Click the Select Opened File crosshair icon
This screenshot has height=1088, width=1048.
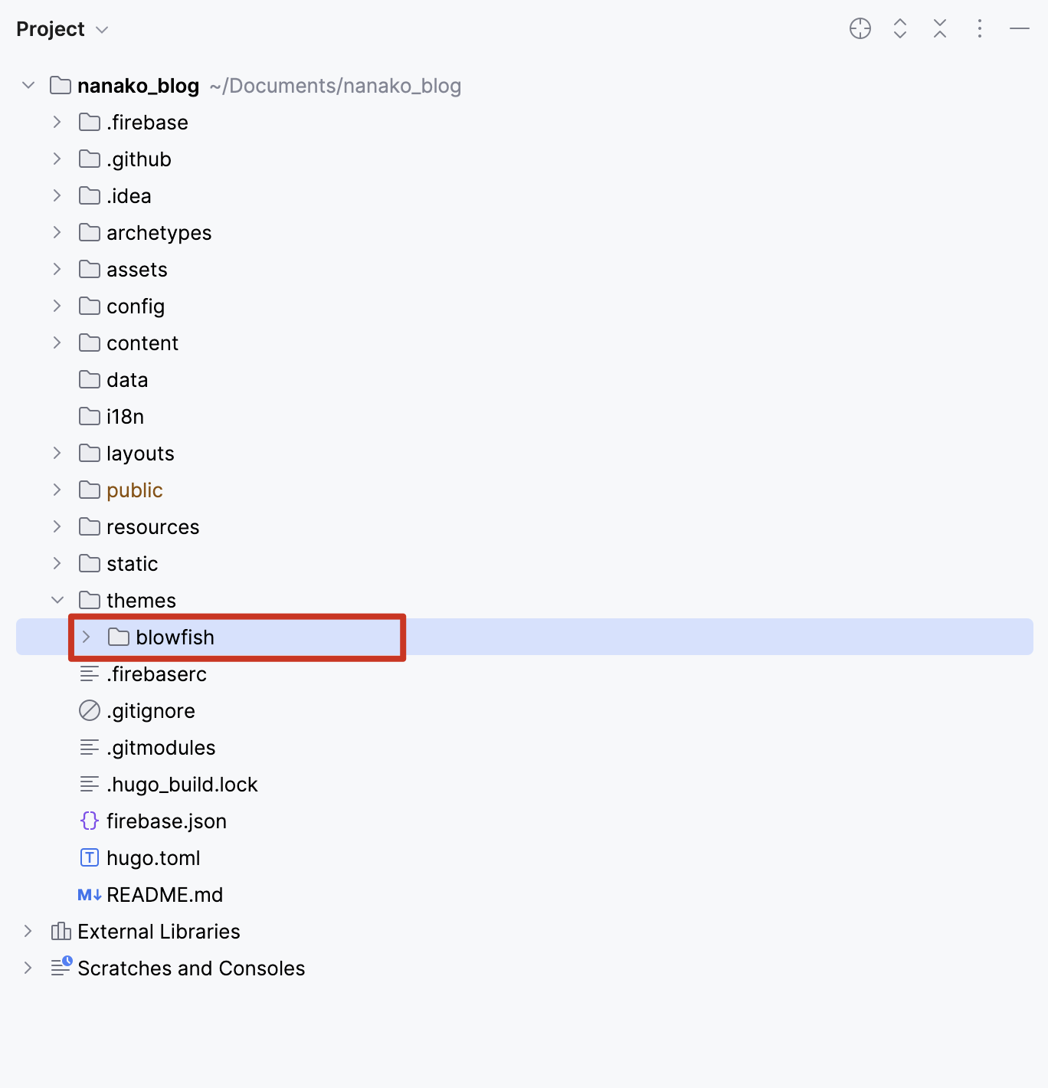(x=860, y=29)
